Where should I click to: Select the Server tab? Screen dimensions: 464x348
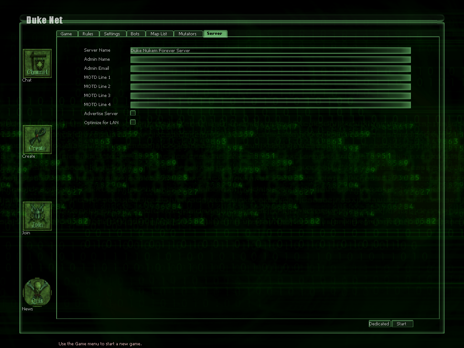tap(215, 34)
